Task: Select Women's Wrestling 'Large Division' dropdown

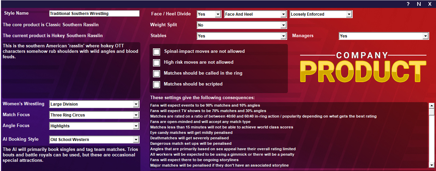Action: click(x=94, y=104)
